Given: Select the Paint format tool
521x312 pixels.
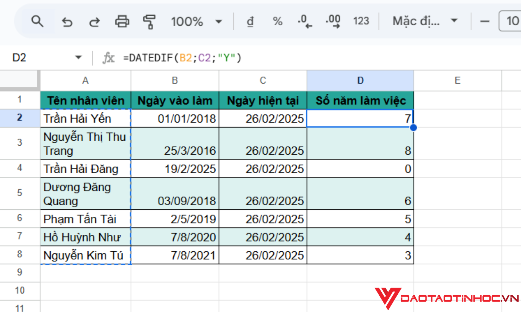Looking at the screenshot, I should pyautogui.click(x=149, y=21).
